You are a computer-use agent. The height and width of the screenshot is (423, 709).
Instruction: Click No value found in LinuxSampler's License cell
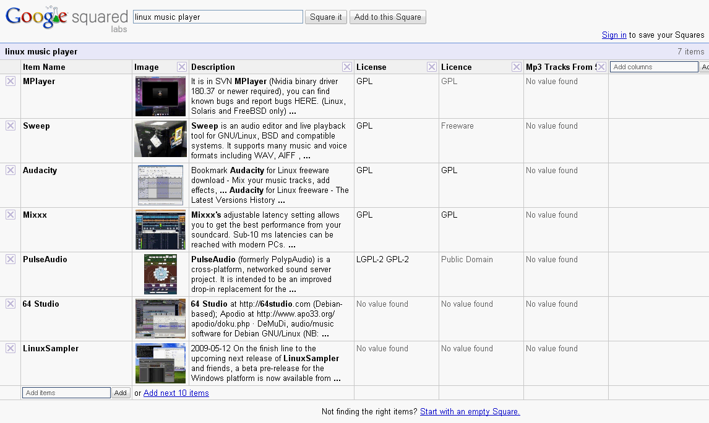pos(382,348)
